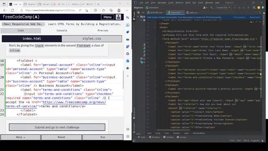Open project panel settings gear in IDE

pos(139,13)
